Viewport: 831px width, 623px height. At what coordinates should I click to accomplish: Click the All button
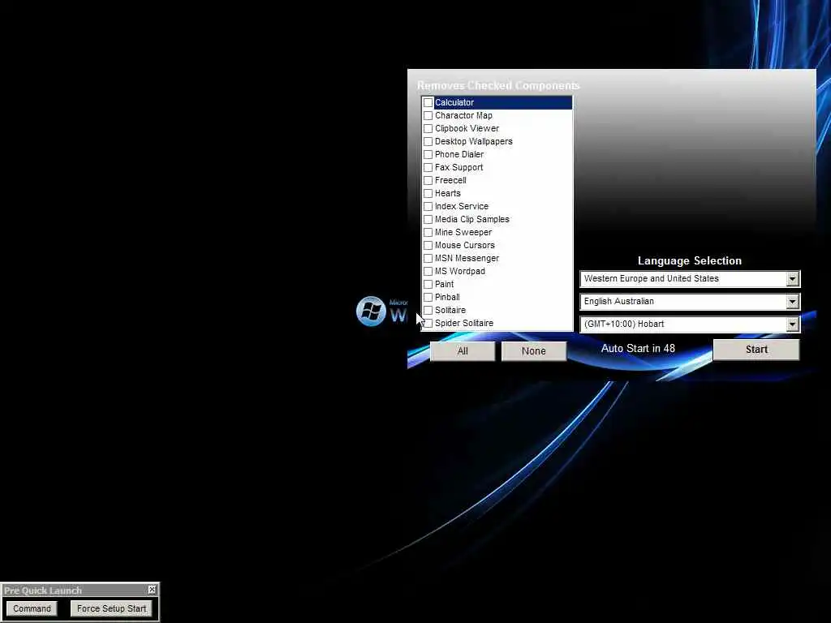coord(463,350)
